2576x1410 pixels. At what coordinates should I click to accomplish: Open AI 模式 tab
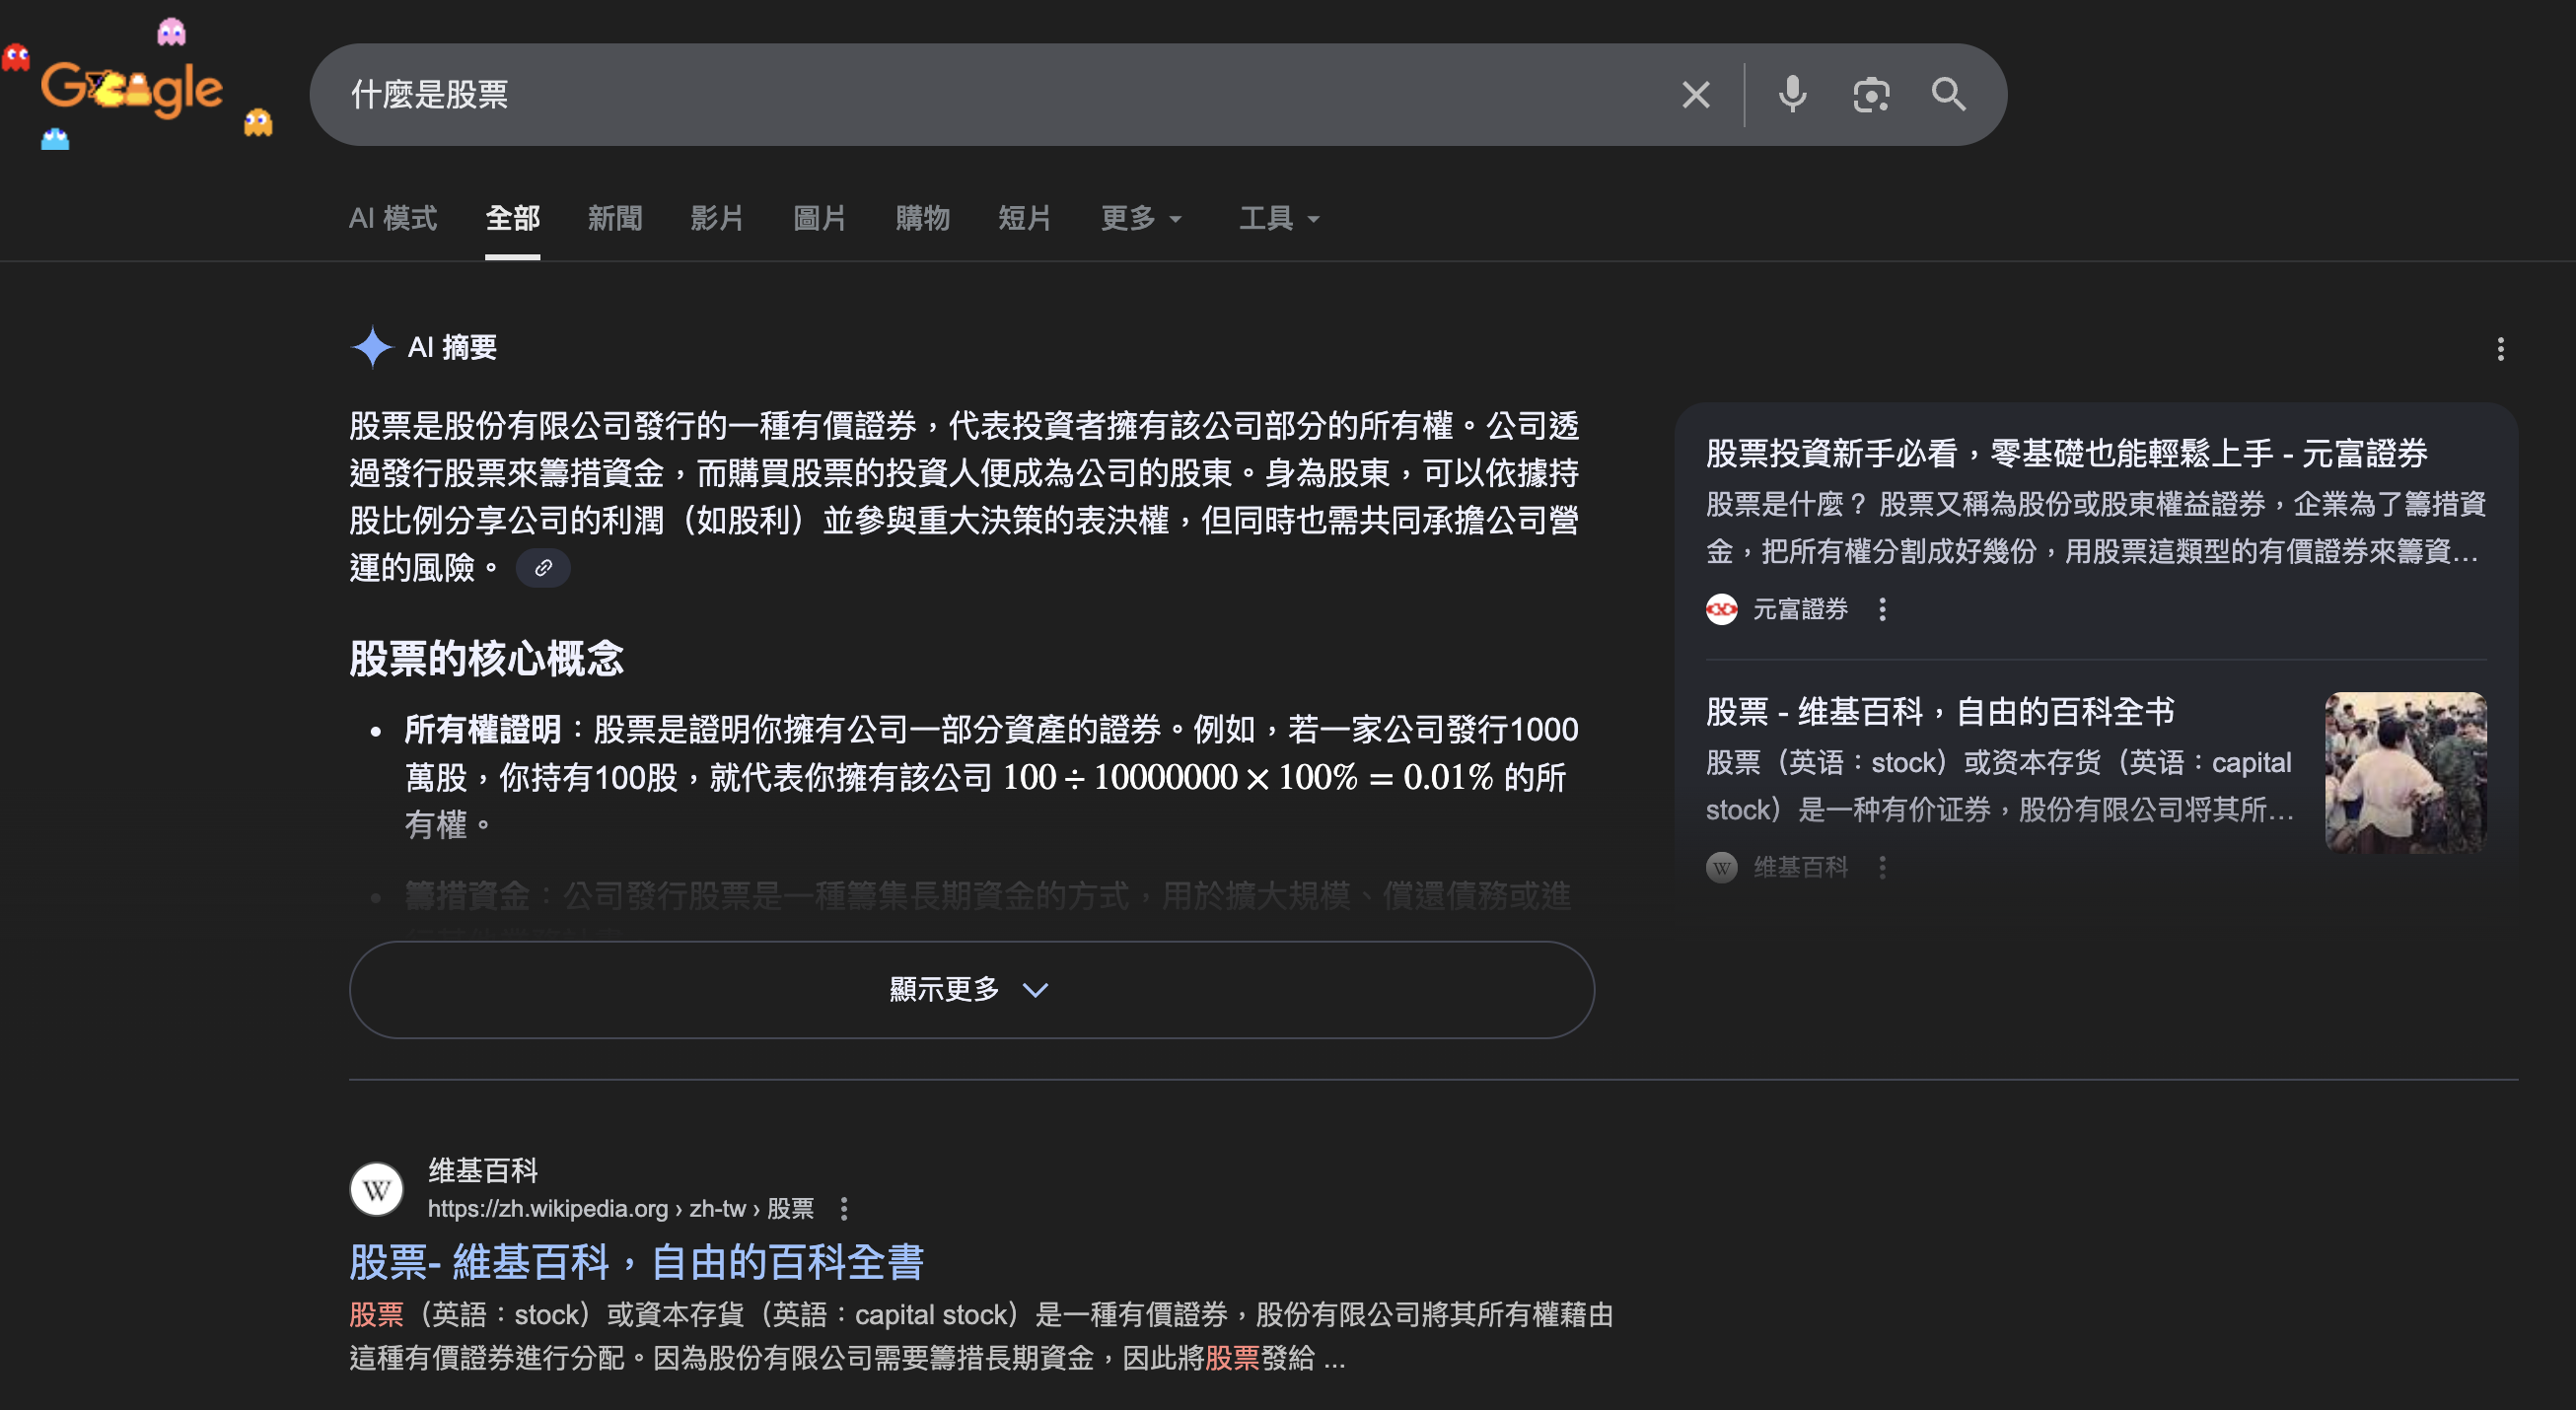[x=392, y=218]
